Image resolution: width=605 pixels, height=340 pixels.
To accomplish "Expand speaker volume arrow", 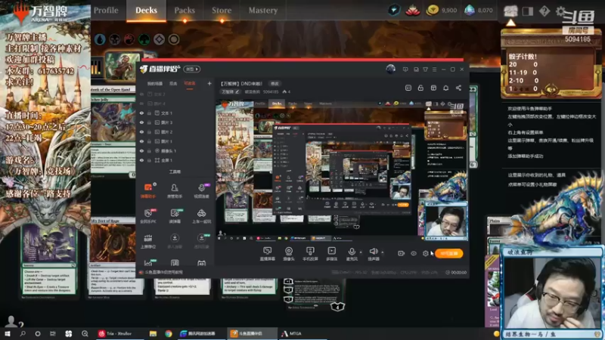I will coord(383,252).
